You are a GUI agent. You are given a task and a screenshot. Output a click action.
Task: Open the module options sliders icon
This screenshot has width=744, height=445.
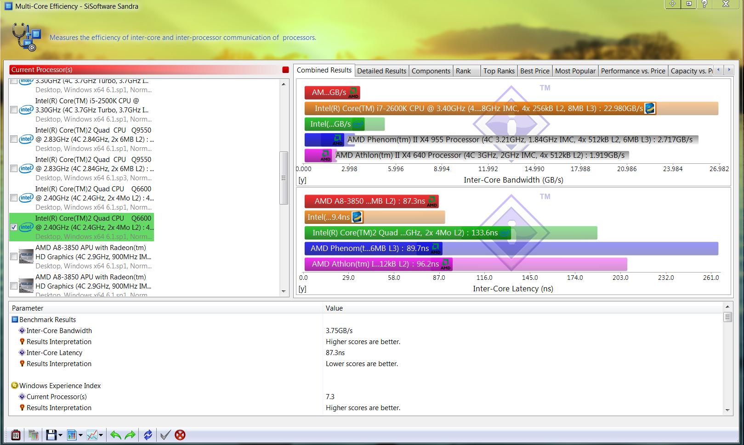(16, 435)
